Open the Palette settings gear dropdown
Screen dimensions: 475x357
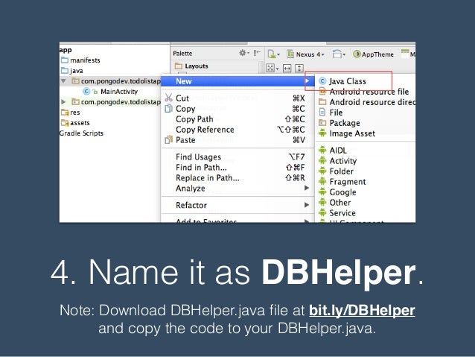[x=244, y=53]
